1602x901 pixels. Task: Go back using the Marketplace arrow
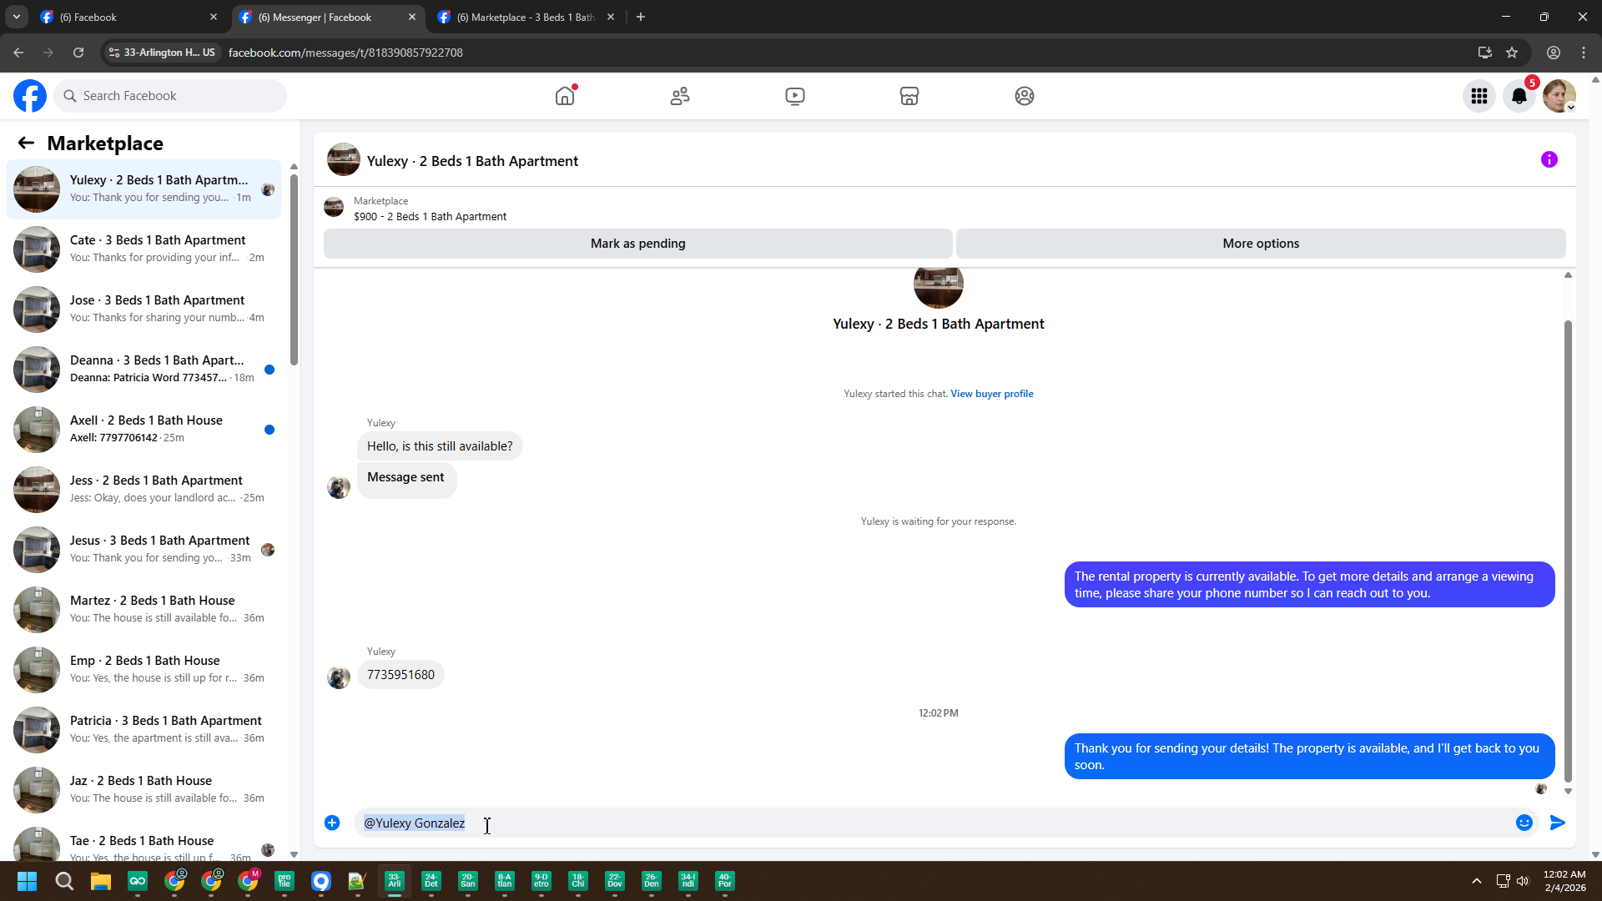[26, 143]
